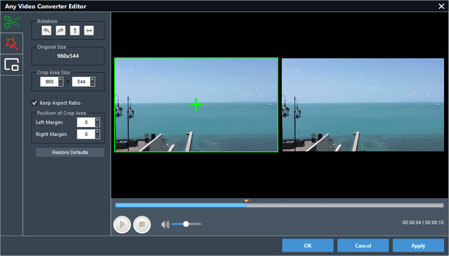Open the scissors clip tab
The height and width of the screenshot is (256, 449).
pyautogui.click(x=11, y=22)
